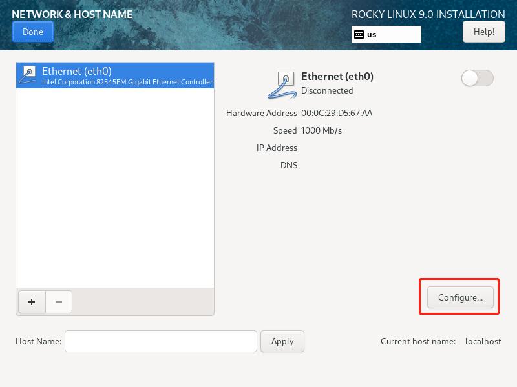Apply the host name

[x=282, y=341]
